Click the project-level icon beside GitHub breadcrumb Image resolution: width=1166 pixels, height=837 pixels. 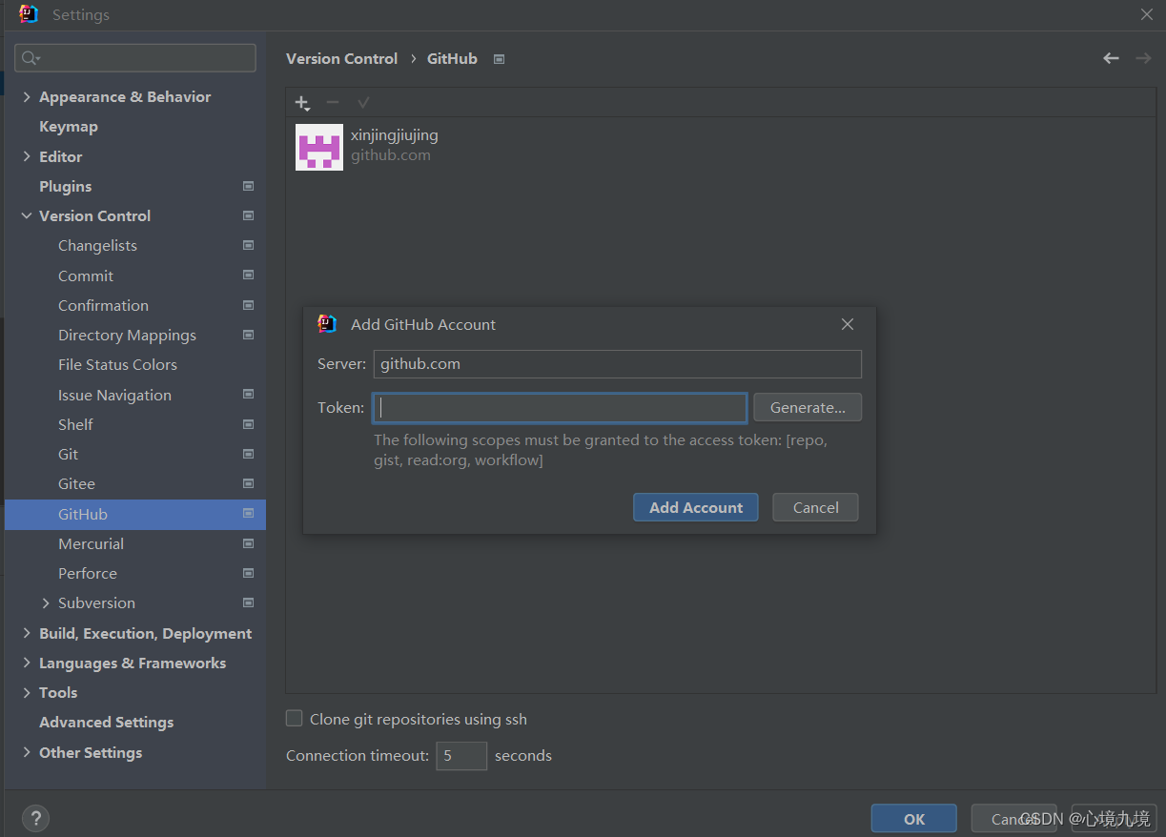[499, 59]
